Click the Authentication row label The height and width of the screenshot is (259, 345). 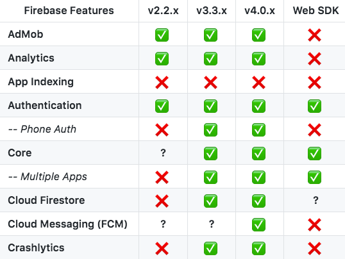[45, 105]
